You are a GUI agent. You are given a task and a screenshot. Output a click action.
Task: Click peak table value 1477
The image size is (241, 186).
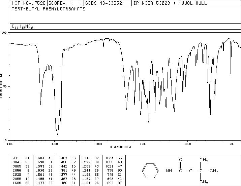click(x=40, y=183)
